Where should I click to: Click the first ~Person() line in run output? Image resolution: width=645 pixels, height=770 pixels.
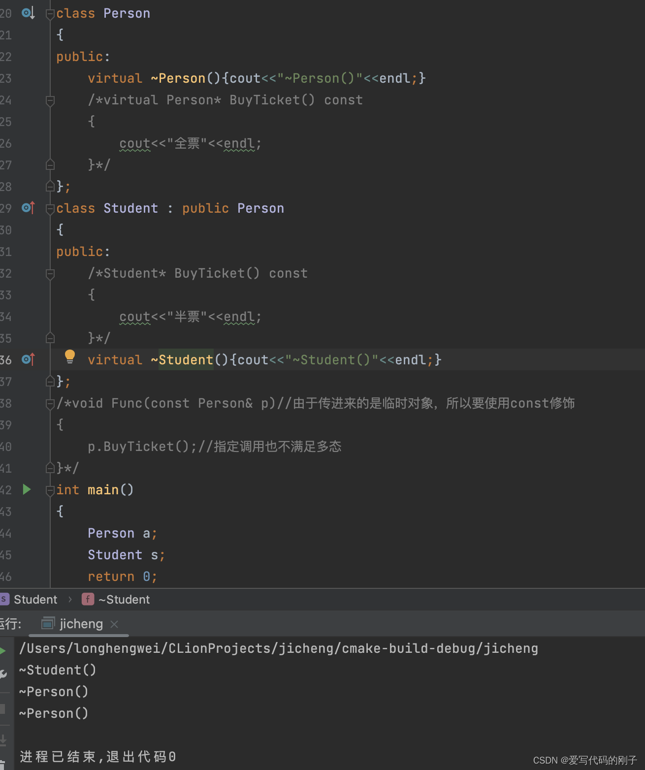pos(54,692)
